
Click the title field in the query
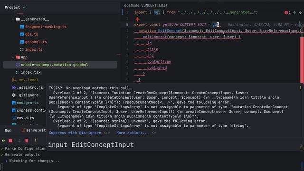pyautogui.click(x=152, y=49)
